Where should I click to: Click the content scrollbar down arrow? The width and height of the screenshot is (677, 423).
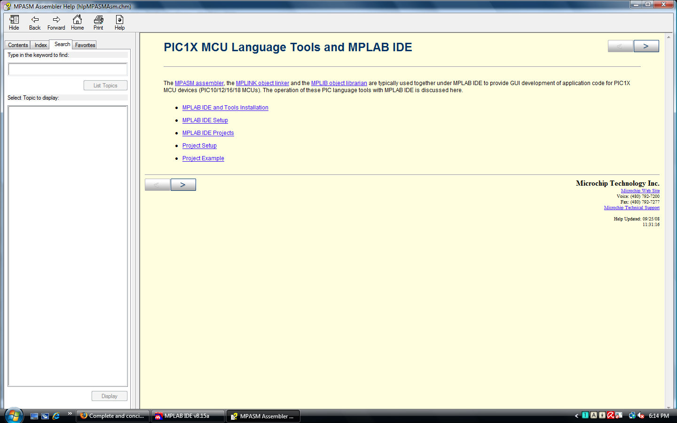coord(669,407)
